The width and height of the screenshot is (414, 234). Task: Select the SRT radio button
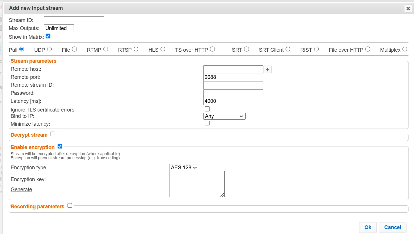click(x=246, y=49)
